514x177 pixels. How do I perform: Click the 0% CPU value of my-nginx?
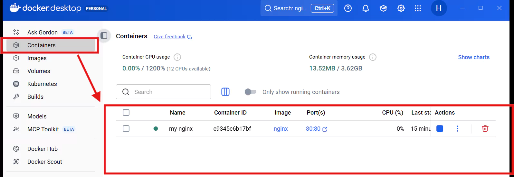pyautogui.click(x=400, y=129)
